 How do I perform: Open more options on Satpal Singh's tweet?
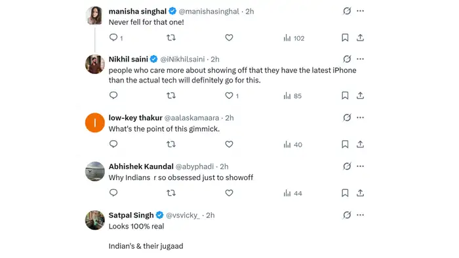[361, 215]
